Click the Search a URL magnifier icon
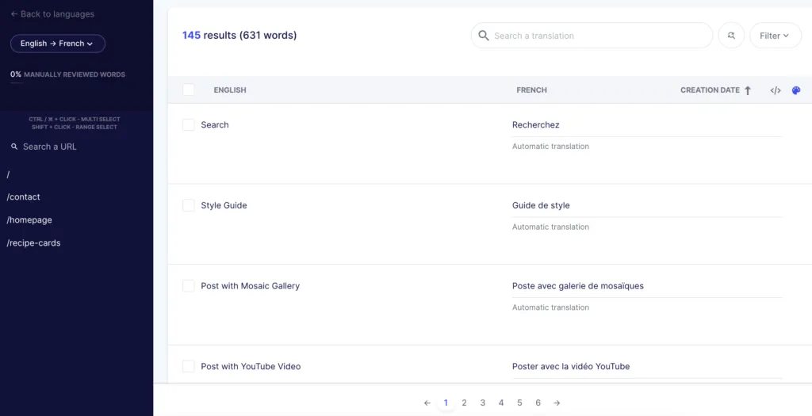Image resolution: width=812 pixels, height=416 pixels. 14,147
